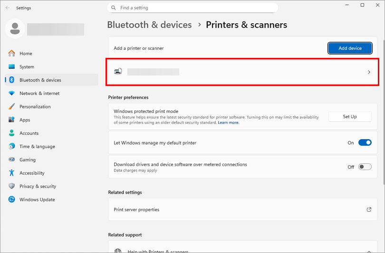Click the Personalization paintbrush icon

tap(12, 107)
